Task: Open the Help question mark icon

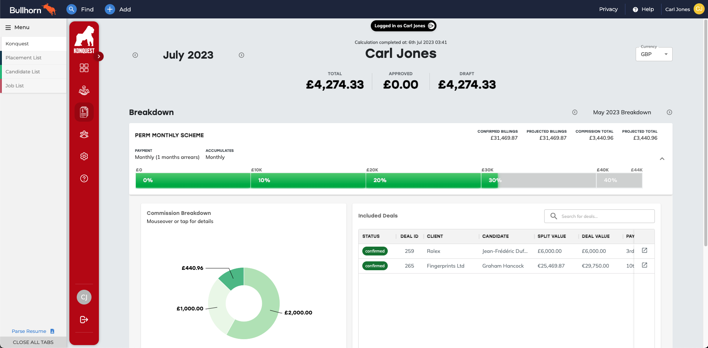Action: tap(635, 10)
